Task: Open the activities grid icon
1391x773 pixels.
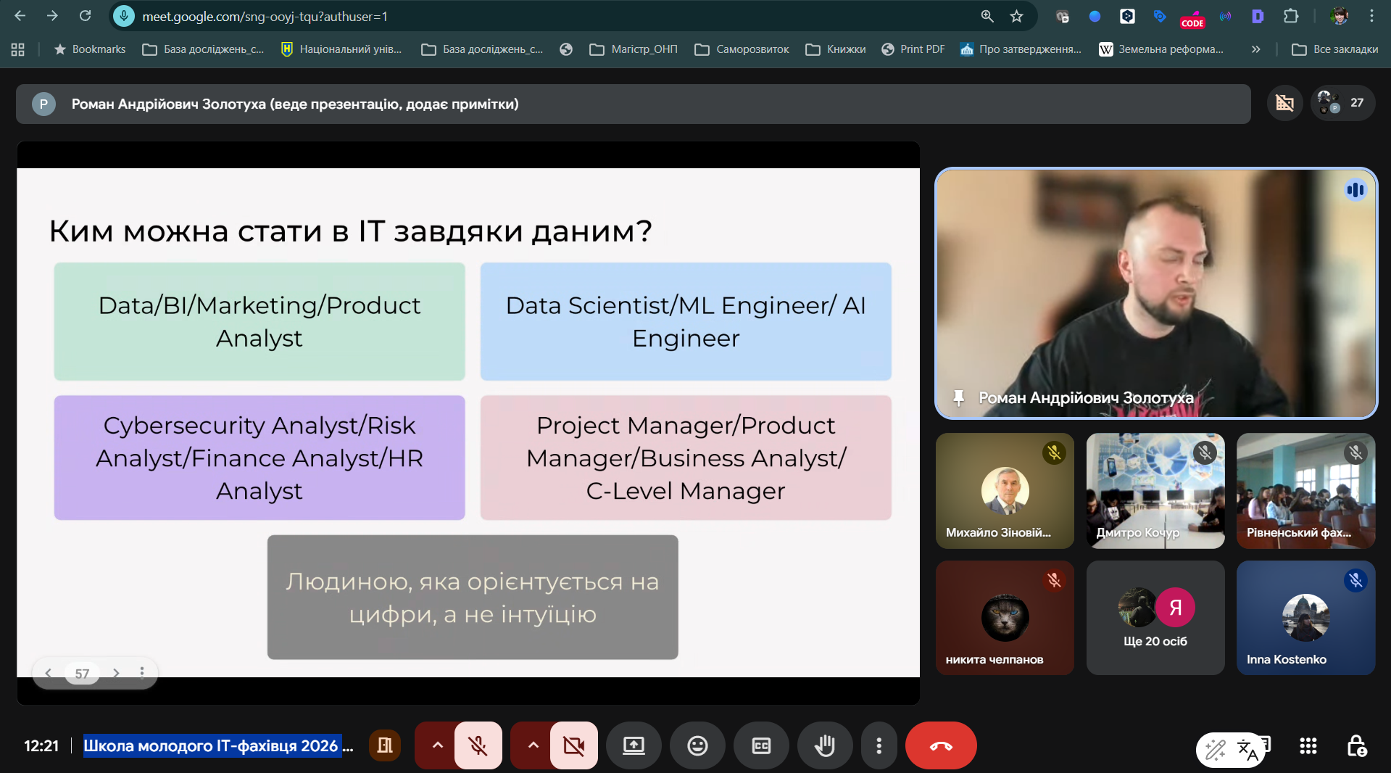Action: pos(1308,746)
